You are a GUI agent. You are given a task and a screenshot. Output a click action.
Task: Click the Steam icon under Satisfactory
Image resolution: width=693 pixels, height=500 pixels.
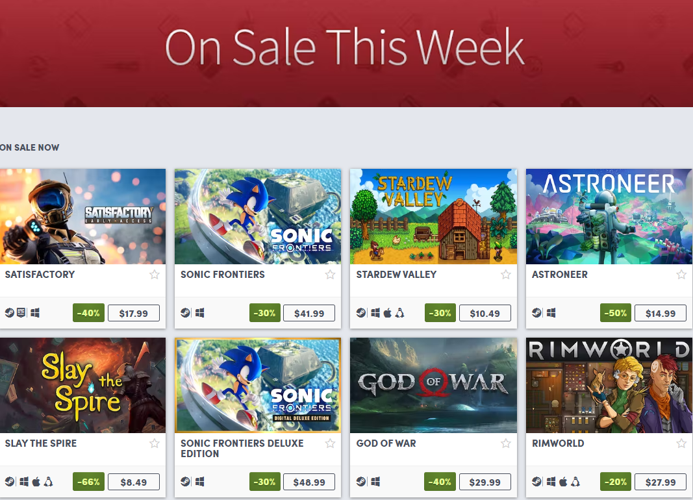[x=9, y=313]
